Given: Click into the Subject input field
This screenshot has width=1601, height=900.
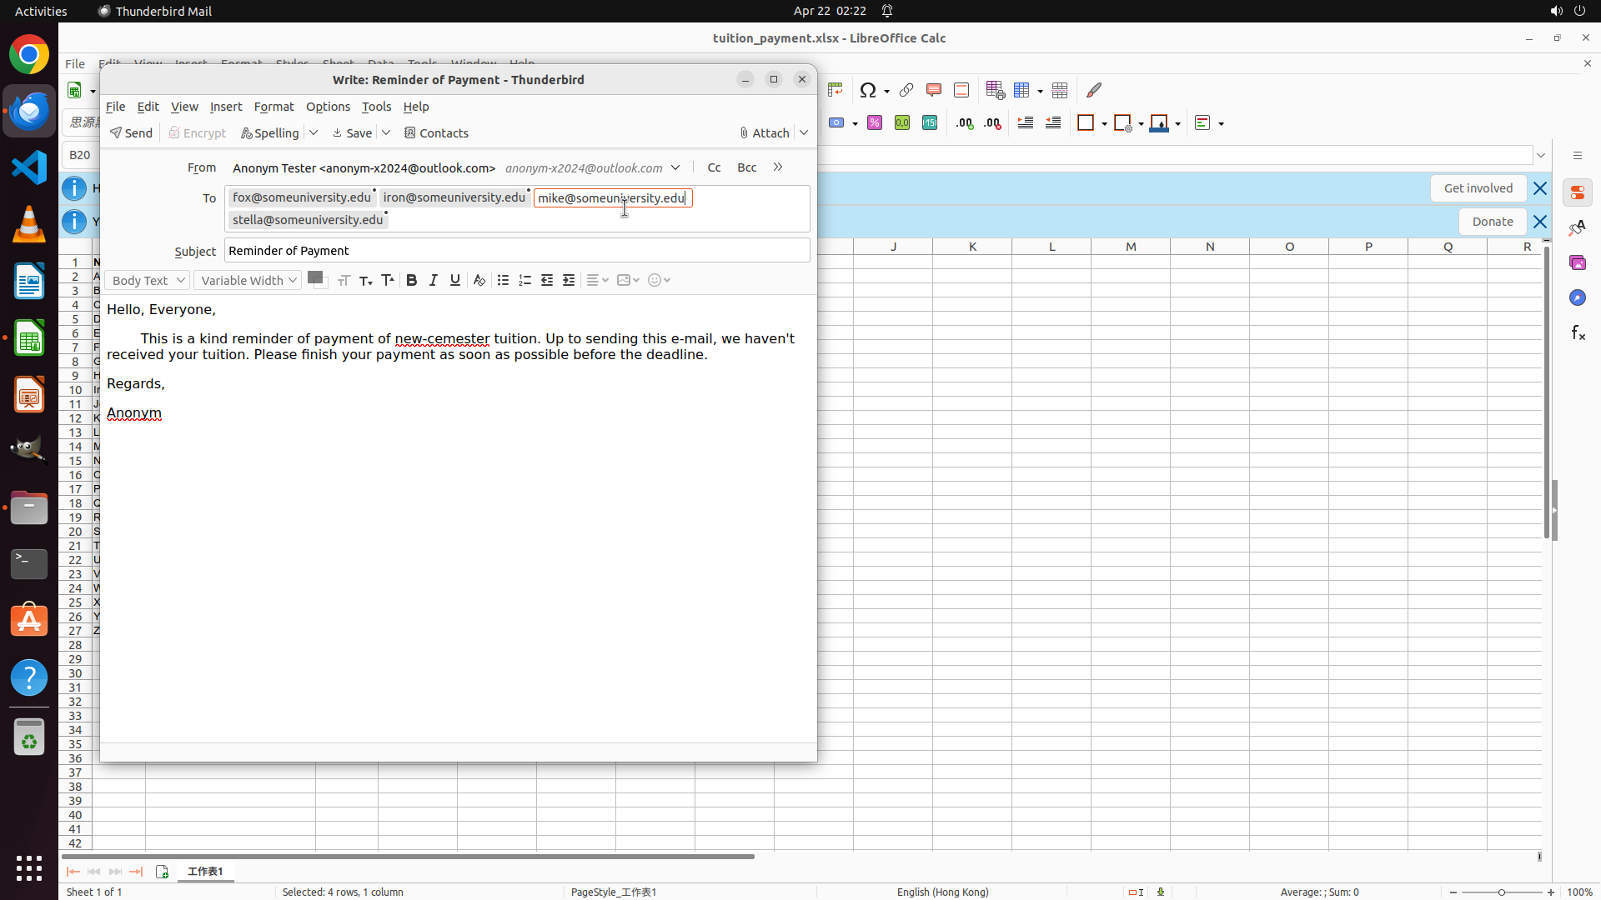Looking at the screenshot, I should [516, 251].
